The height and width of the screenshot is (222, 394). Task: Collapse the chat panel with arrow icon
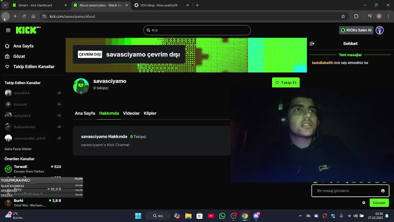pyautogui.click(x=312, y=44)
